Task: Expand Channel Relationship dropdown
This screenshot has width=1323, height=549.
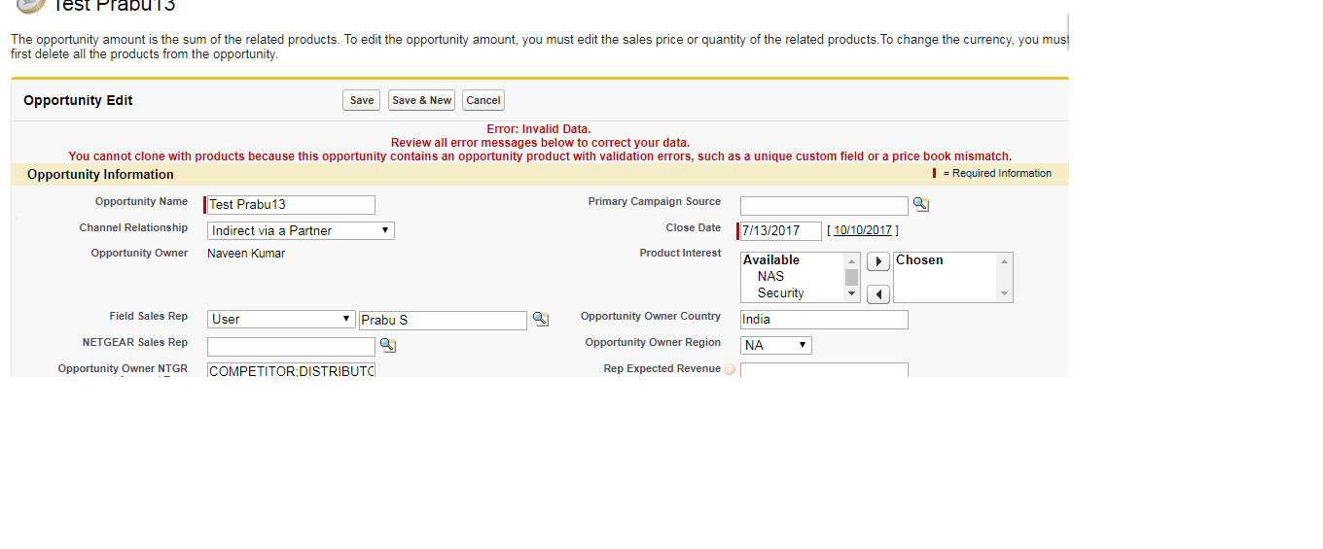Action: coord(301,230)
